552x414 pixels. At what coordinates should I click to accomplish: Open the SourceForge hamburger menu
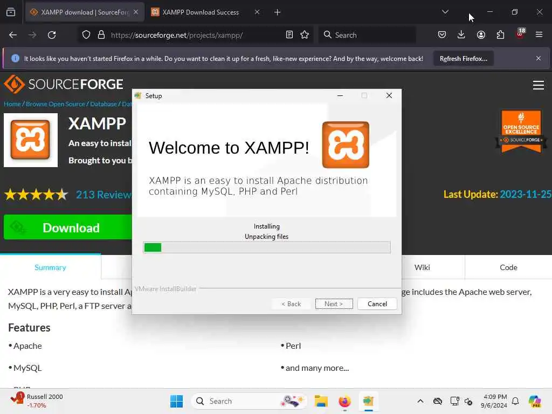tap(539, 85)
